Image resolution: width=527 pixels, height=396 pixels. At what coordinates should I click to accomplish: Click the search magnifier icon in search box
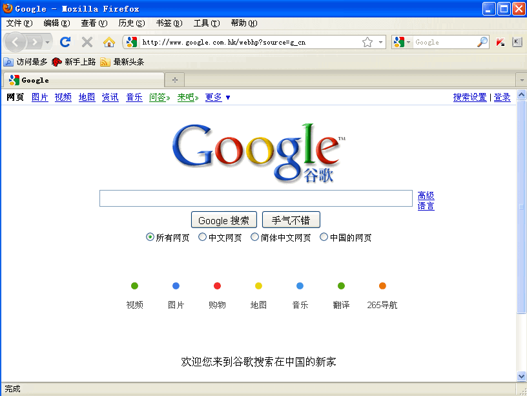tap(482, 42)
